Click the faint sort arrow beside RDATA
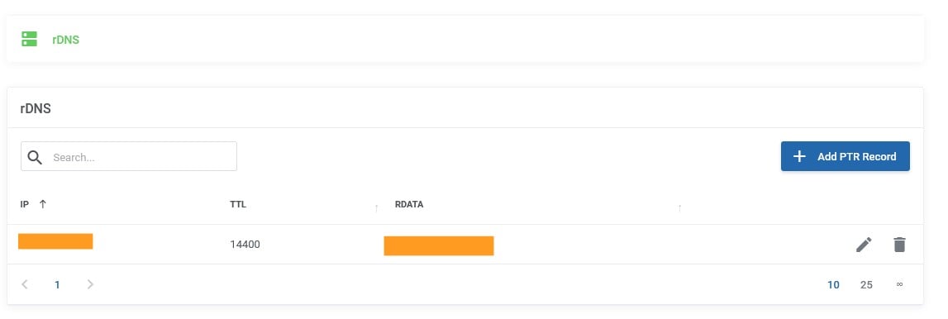 679,208
